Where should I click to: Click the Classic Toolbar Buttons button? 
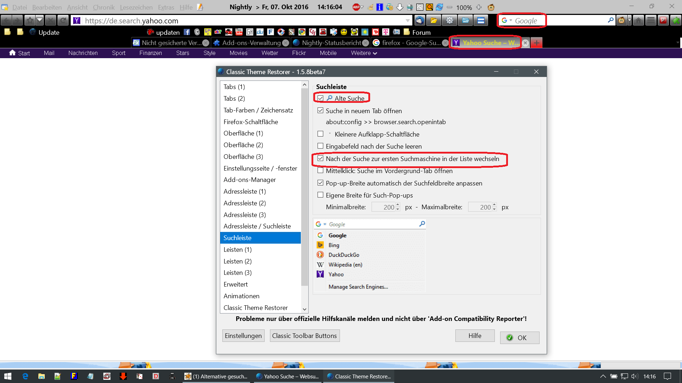click(304, 336)
